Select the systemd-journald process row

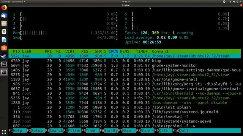[125, 112]
